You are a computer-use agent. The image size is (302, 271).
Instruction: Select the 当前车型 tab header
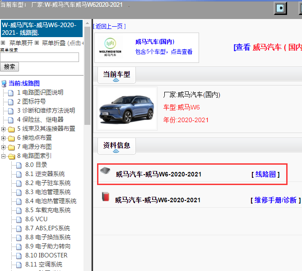116,75
